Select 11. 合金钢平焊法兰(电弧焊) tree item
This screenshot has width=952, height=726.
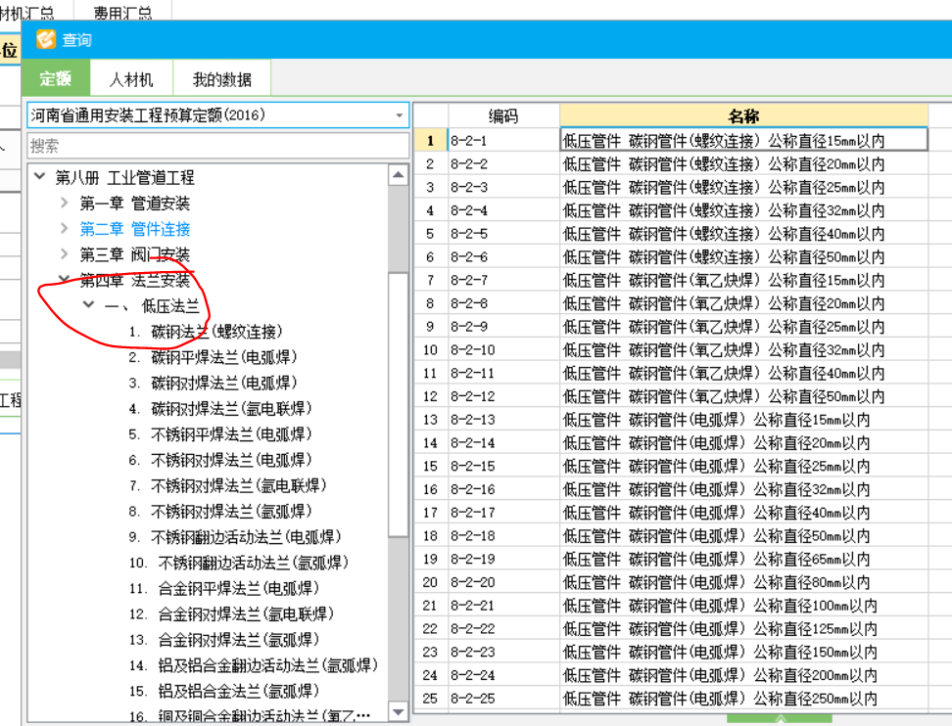click(224, 588)
